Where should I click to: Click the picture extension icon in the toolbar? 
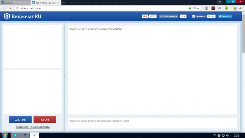[x=235, y=8]
